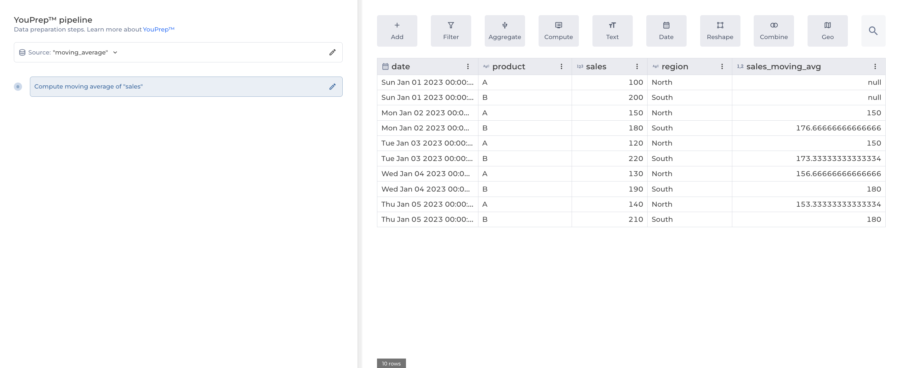Screen dimensions: 897x368
Task: Click the Add step toolbar icon
Action: (397, 31)
